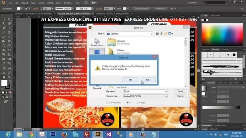Open the File menu

click(x=10, y=3)
